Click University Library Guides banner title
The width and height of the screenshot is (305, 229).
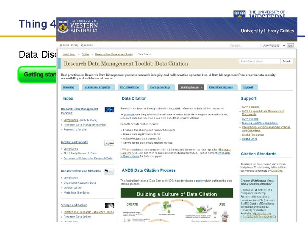point(267,31)
